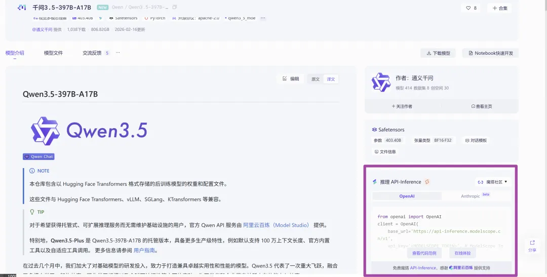This screenshot has height=277, width=547.
Task: Copy model path using the copy icon
Action: click(x=175, y=7)
